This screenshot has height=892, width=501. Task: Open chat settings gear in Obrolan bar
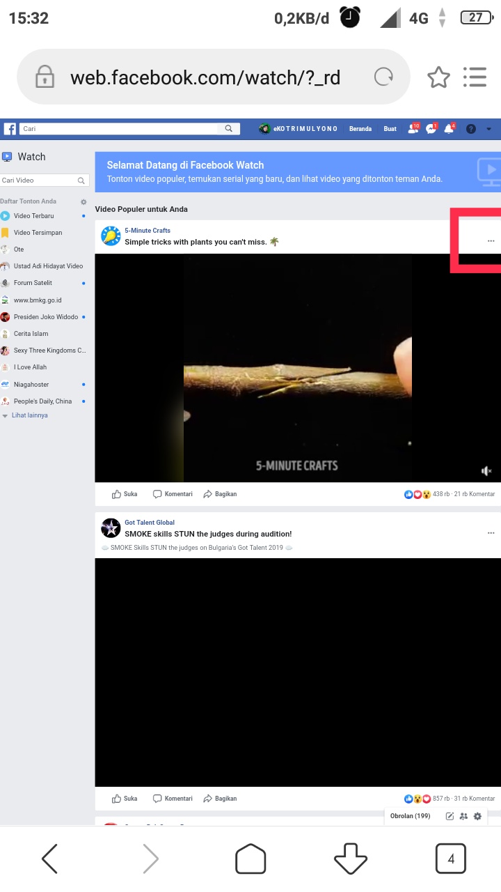477,816
